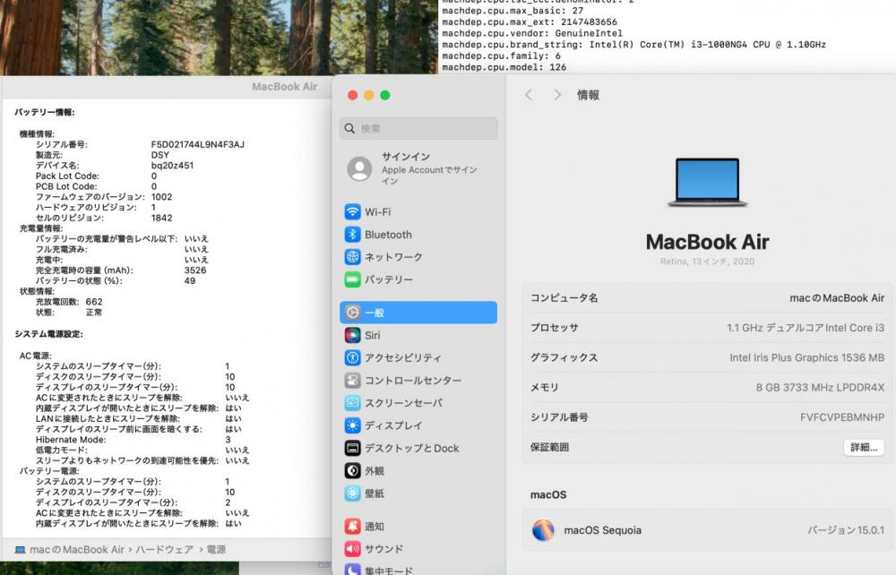
Task: Go forward with the right chevron
Action: [x=557, y=95]
